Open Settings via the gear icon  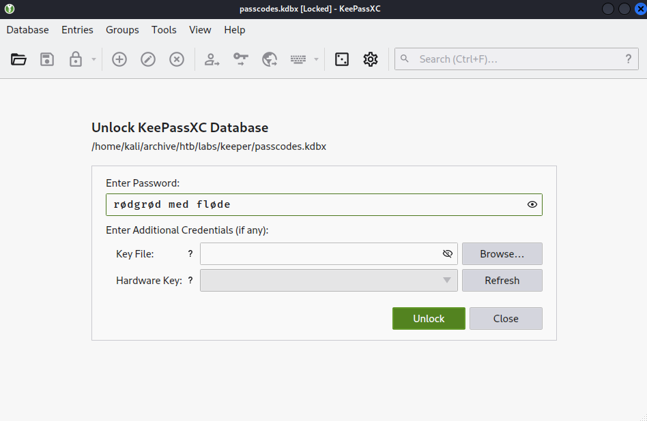tap(371, 59)
